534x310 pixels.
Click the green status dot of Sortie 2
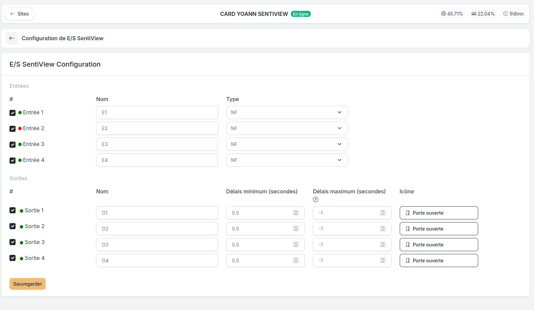(x=22, y=226)
